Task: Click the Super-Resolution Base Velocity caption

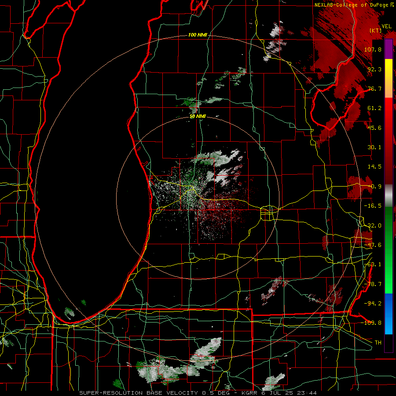Action: tap(198, 393)
